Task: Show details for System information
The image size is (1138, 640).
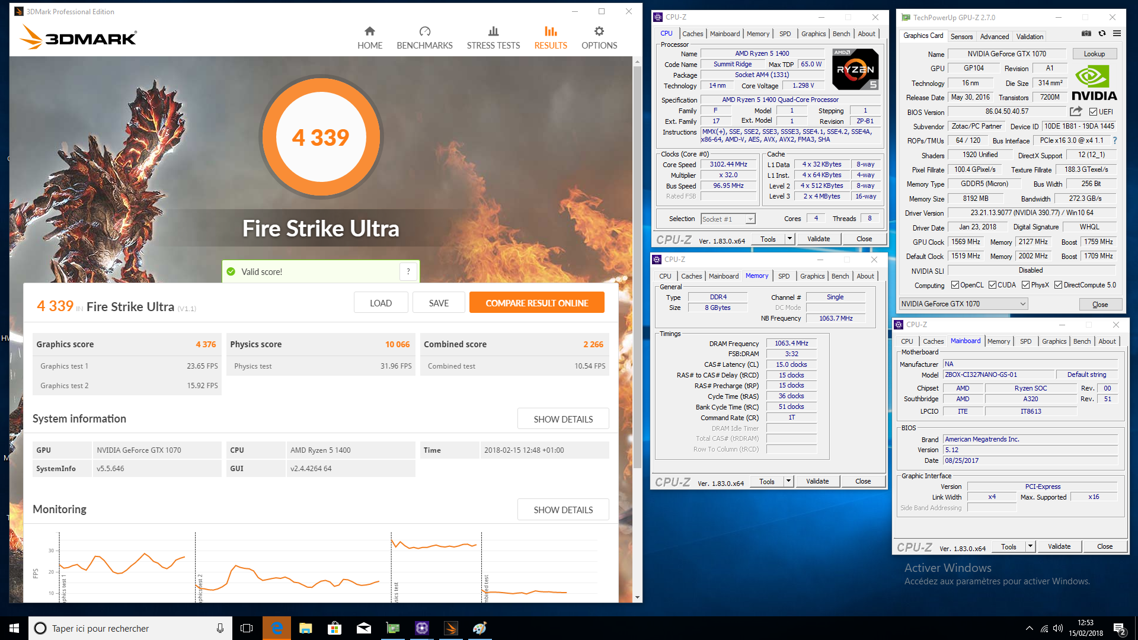Action: 563,419
